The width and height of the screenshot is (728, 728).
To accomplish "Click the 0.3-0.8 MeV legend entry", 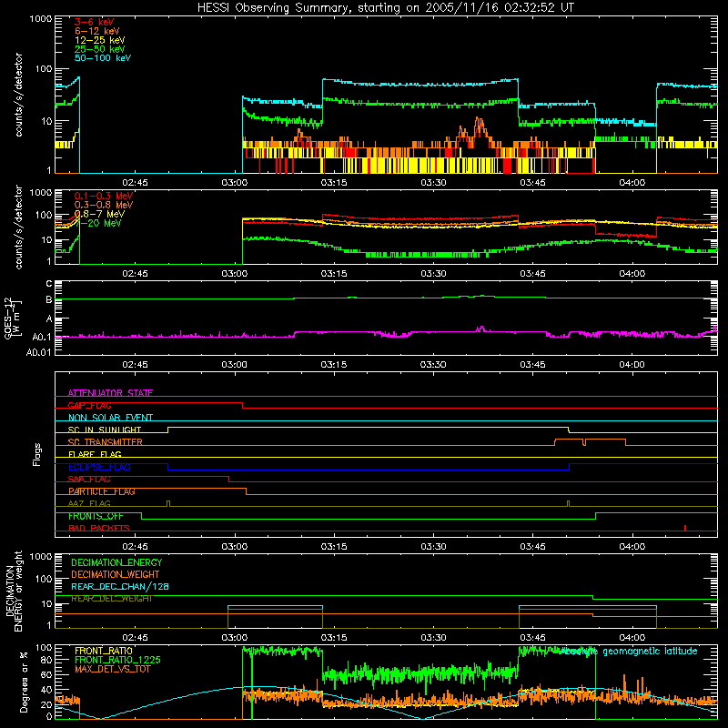I will point(104,205).
